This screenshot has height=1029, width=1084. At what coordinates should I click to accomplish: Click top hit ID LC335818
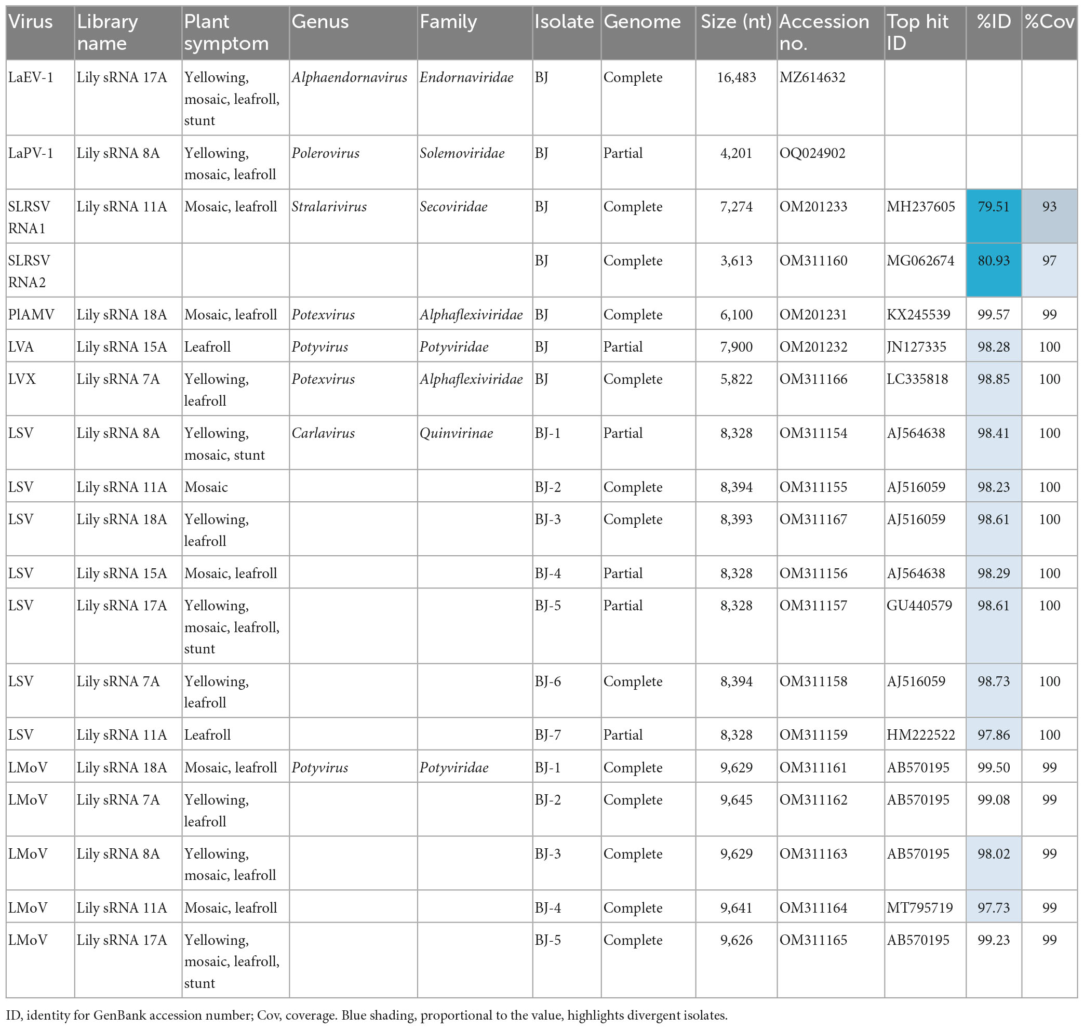pos(917,379)
